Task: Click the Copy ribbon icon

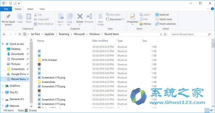Action: pyautogui.click(x=20, y=17)
